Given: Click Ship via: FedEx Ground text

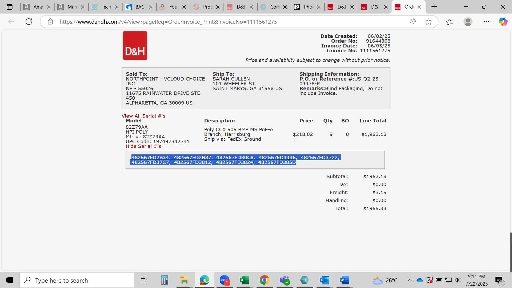Looking at the screenshot, I should click(233, 139).
